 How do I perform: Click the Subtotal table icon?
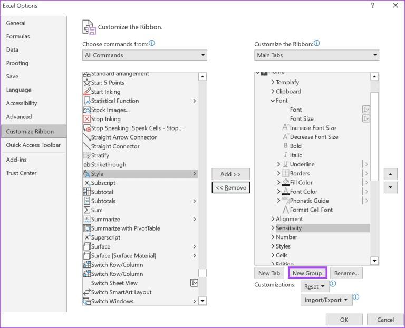click(87, 192)
